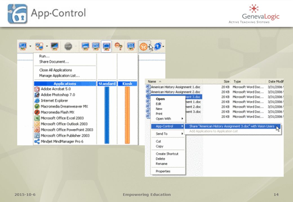Select Close All Applications menu entry
293x202 pixels.
coord(56,70)
